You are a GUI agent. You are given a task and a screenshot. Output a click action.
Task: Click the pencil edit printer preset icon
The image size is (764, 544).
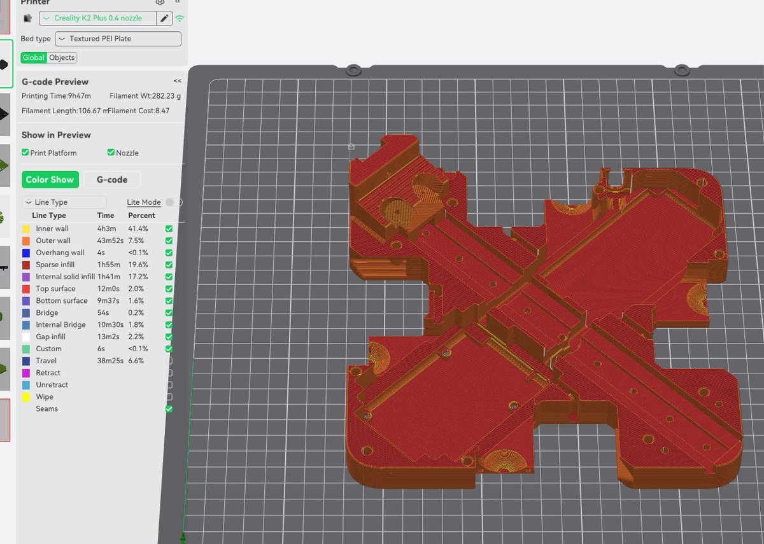[165, 18]
